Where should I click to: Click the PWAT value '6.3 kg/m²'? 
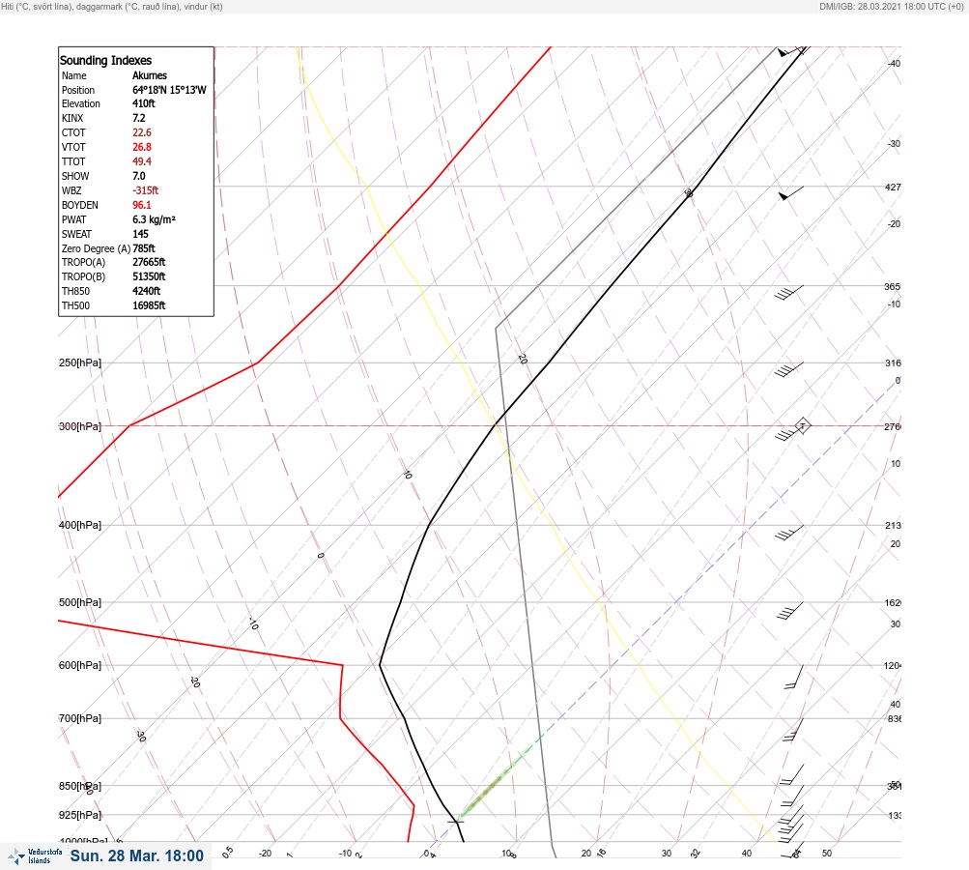tap(154, 219)
